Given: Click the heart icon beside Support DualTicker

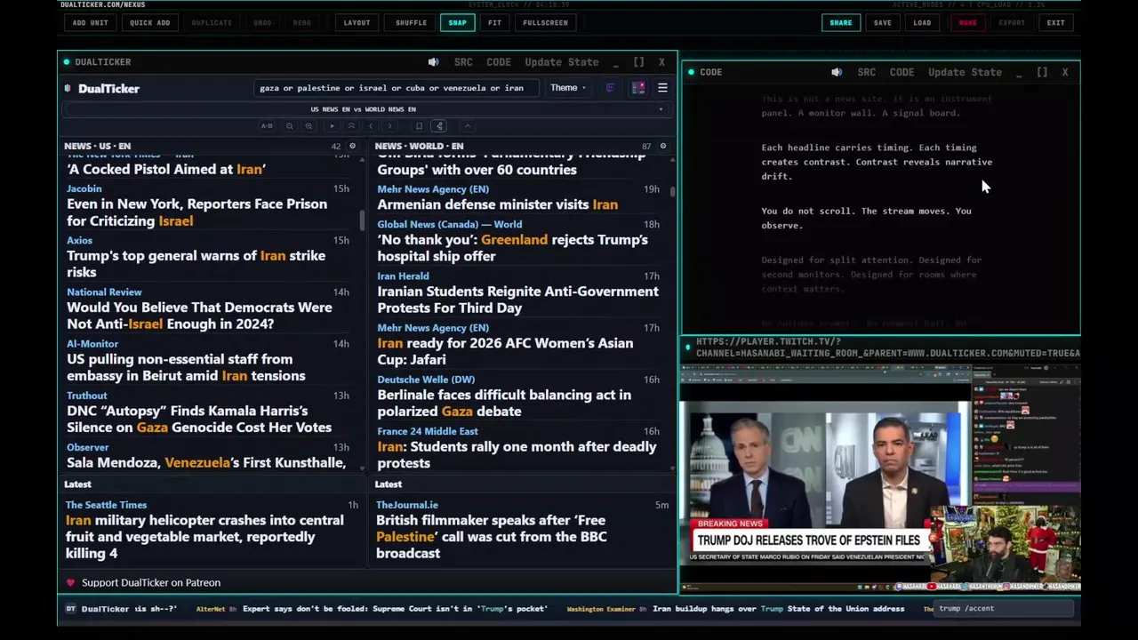Looking at the screenshot, I should [x=70, y=582].
